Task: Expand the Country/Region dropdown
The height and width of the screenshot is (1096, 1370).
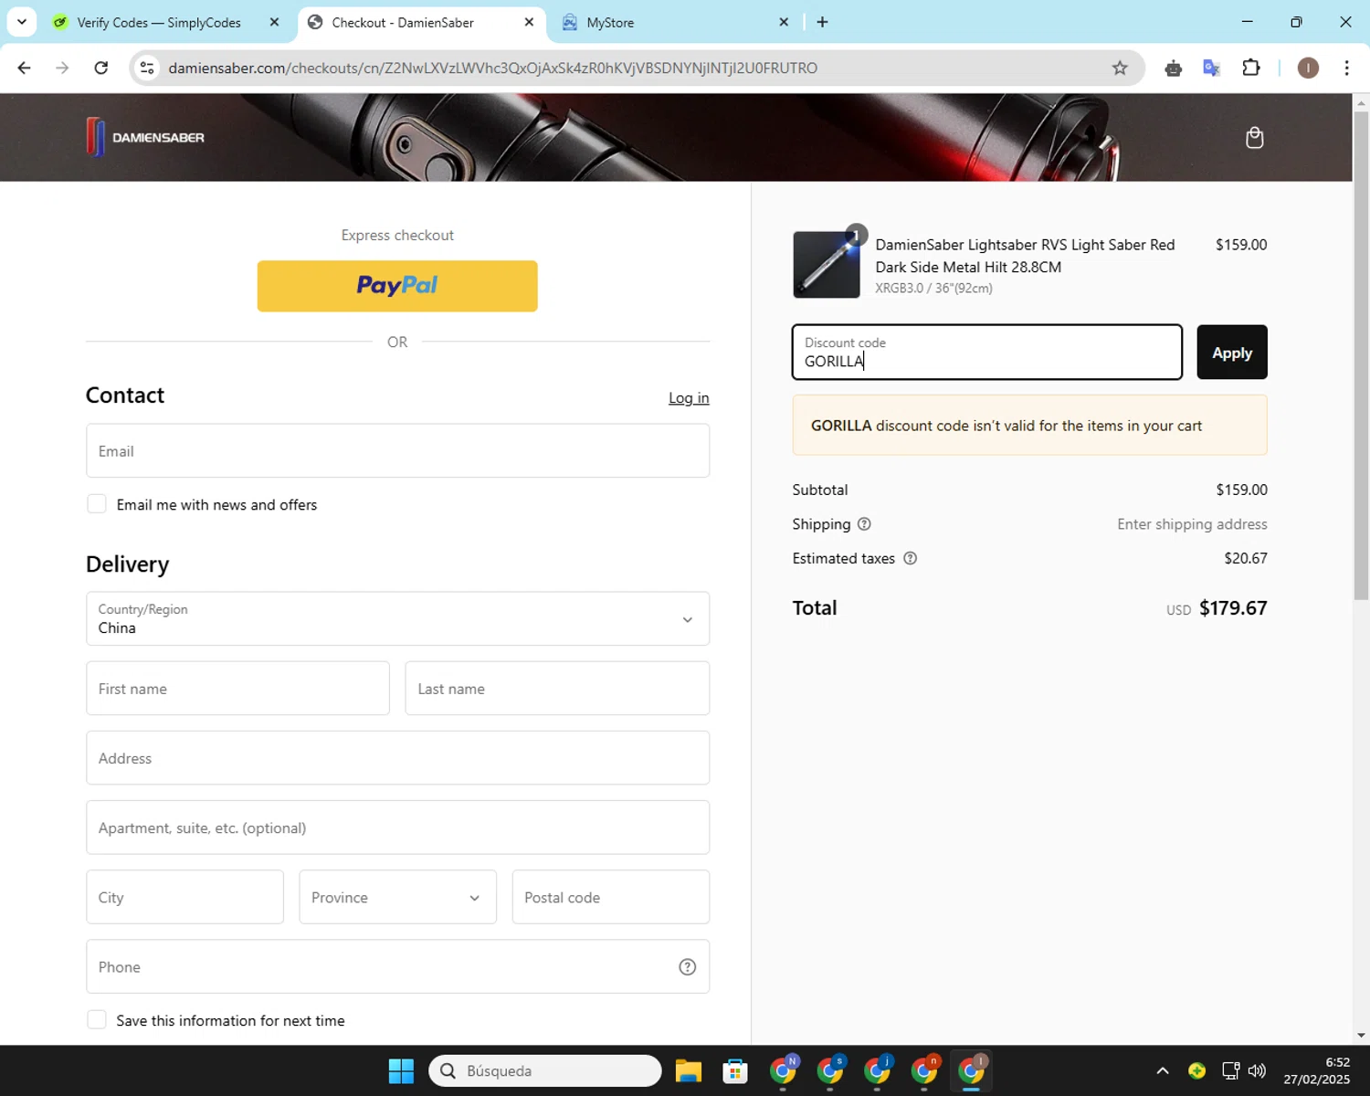Action: pyautogui.click(x=397, y=618)
